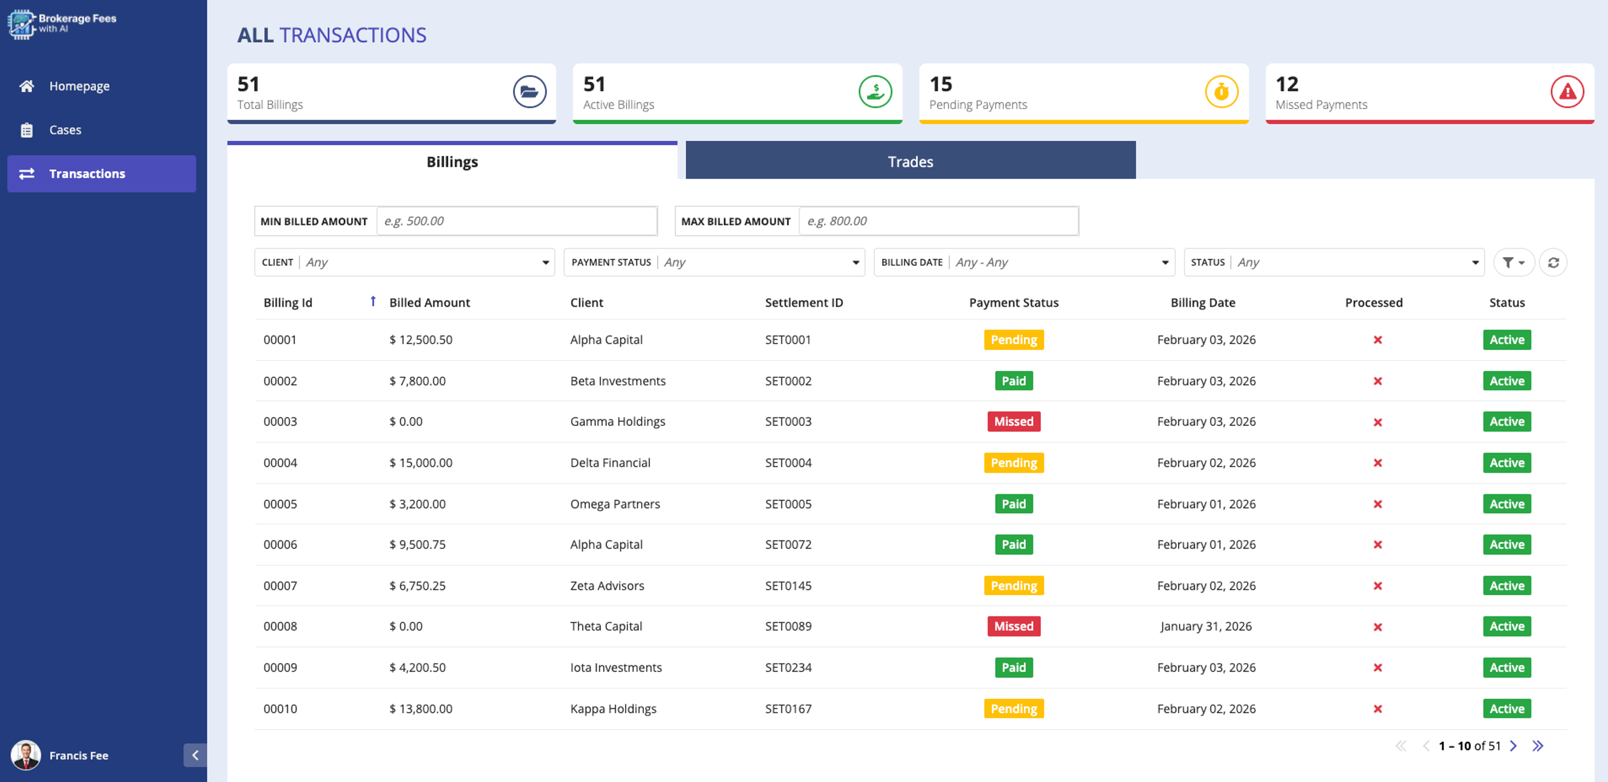Viewport: 1608px width, 782px height.
Task: Go to the next page of results
Action: tap(1513, 746)
